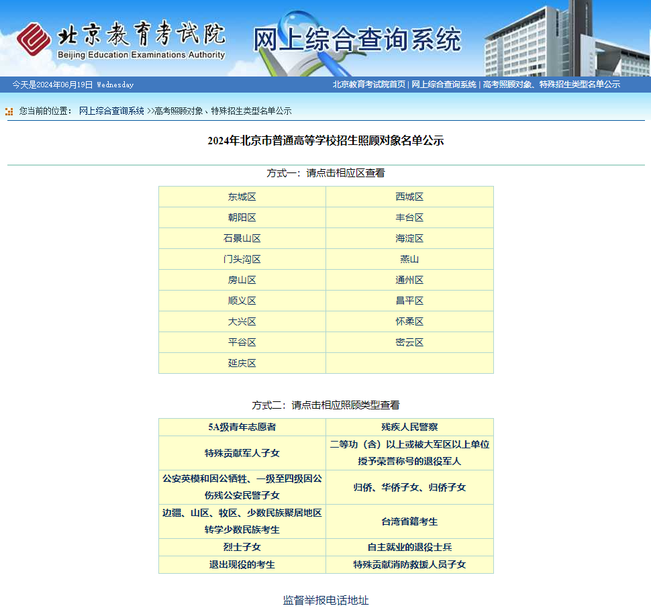Select 退出现役的考生 category

click(242, 564)
